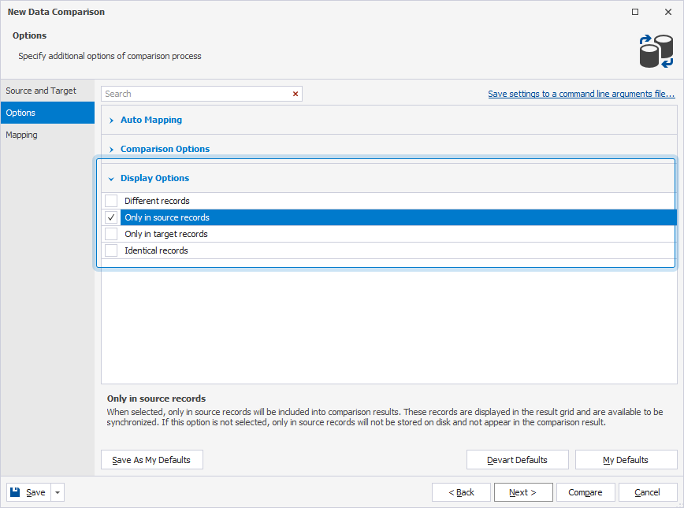Restore Devart Defaults settings

tap(517, 459)
